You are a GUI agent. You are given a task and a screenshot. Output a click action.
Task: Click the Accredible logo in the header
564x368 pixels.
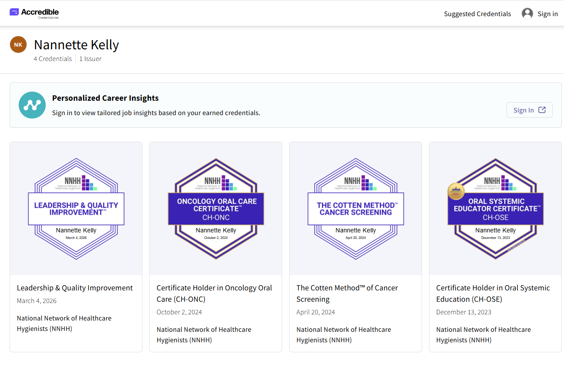tap(34, 13)
